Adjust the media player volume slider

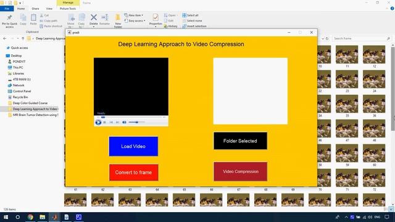pyautogui.click(x=136, y=122)
